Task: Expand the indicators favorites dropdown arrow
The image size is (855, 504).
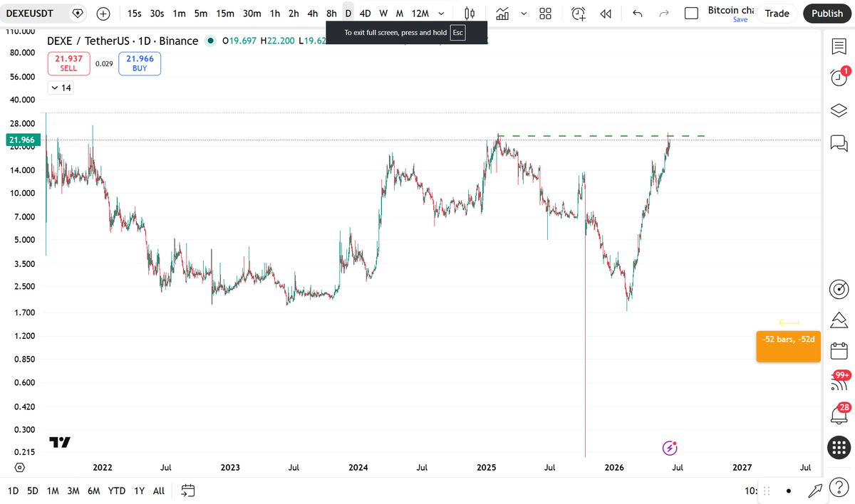Action: [x=524, y=14]
